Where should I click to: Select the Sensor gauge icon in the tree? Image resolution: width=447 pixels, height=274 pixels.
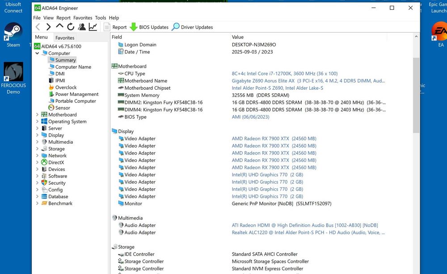51,108
